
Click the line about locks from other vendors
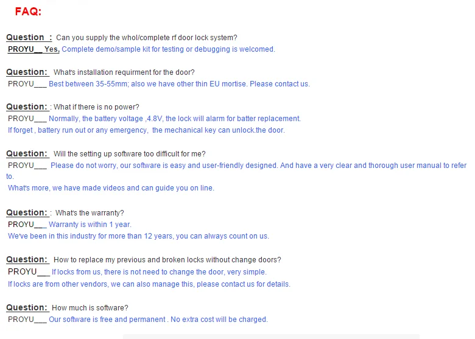149,284
